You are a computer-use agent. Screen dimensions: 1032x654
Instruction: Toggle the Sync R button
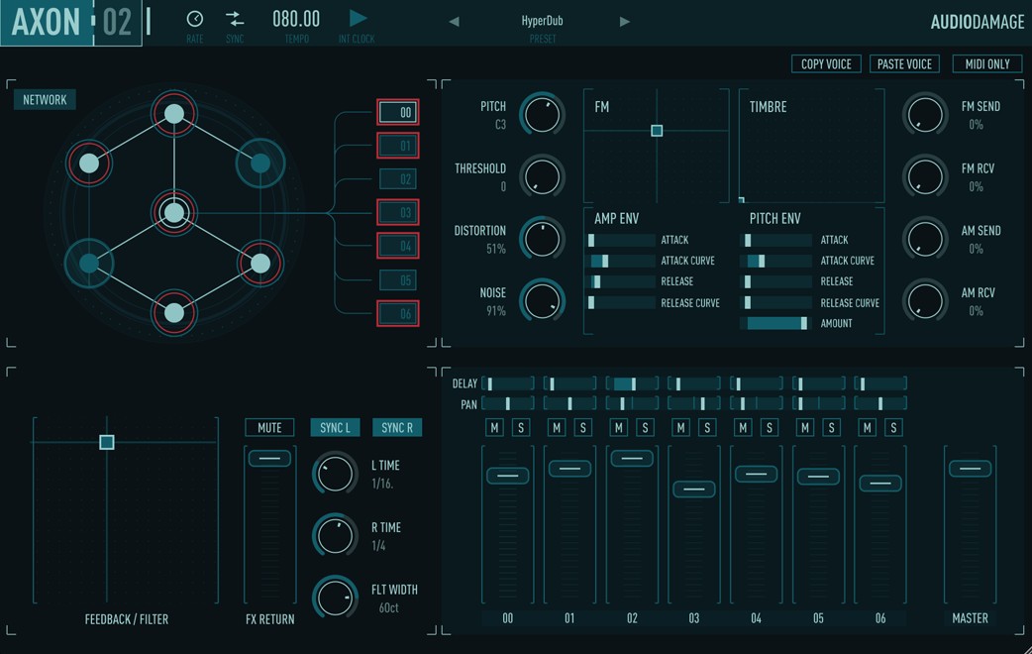coord(397,427)
